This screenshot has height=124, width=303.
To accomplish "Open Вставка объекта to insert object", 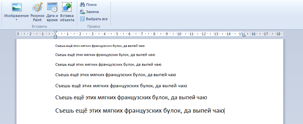I will point(67,12).
